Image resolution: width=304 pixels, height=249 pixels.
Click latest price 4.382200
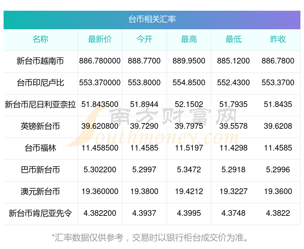pos(100,213)
